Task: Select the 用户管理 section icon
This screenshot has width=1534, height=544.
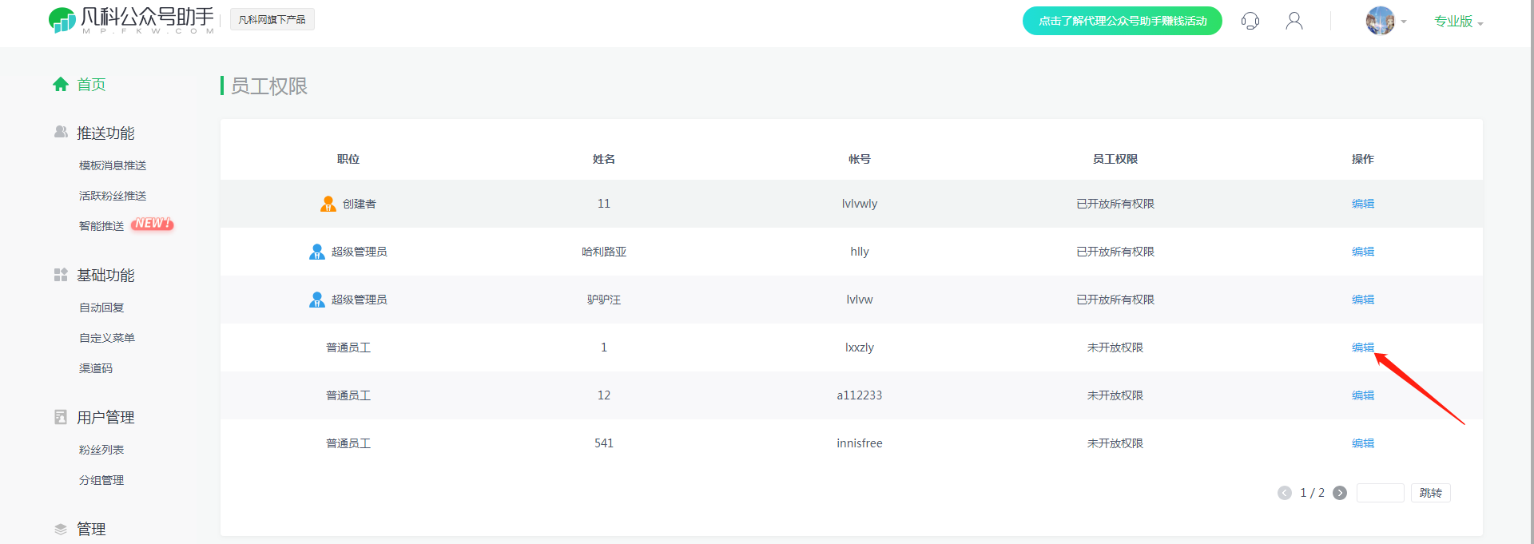Action: tap(61, 417)
